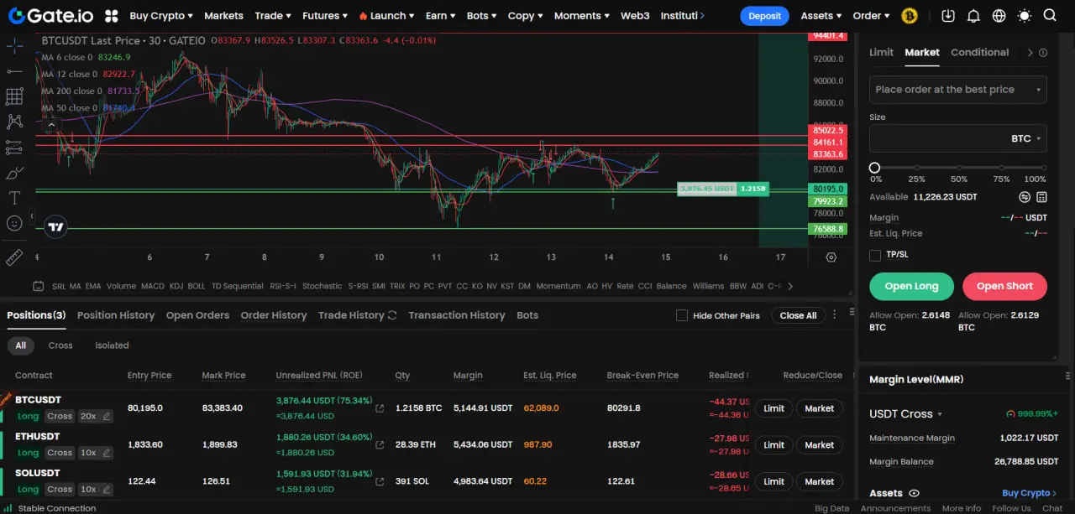
Task: Open the BTC size unit dropdown
Action: [x=1026, y=139]
